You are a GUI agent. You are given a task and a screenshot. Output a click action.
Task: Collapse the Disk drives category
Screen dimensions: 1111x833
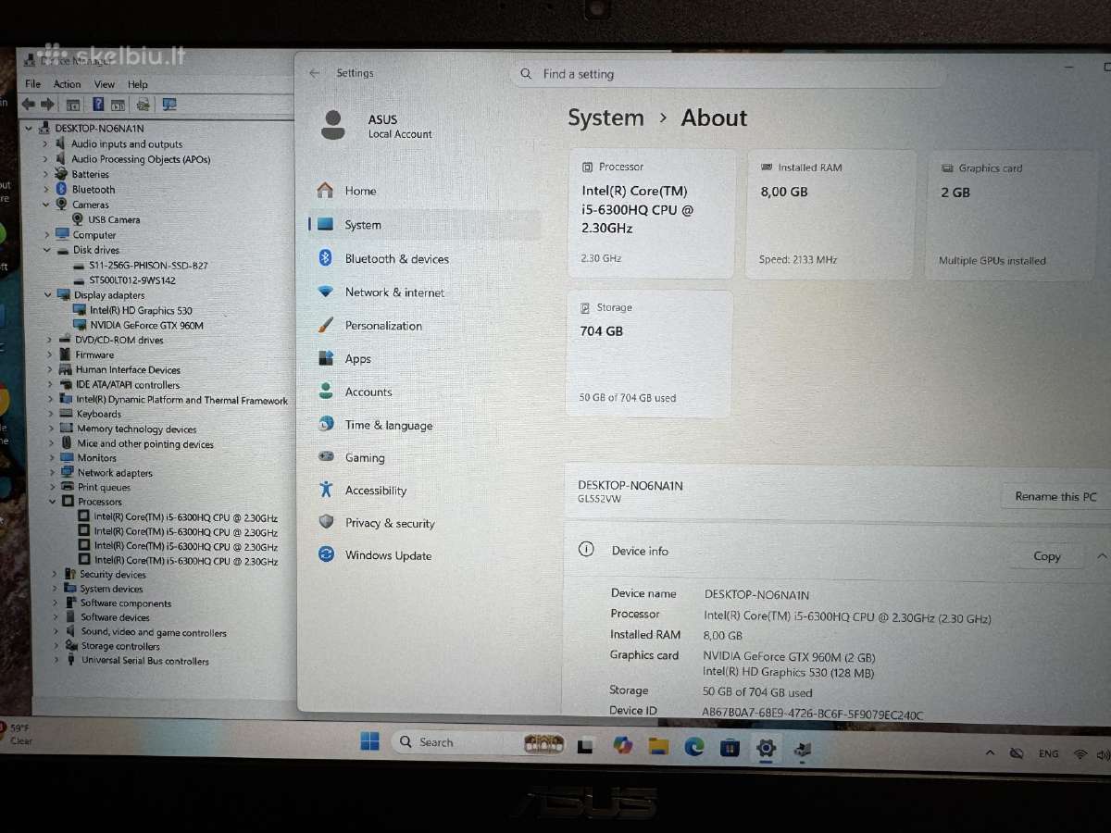tap(46, 250)
